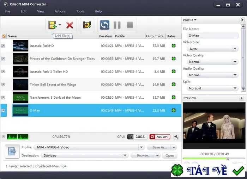Toggle the select-all checkbox in Name header

(x=4, y=36)
